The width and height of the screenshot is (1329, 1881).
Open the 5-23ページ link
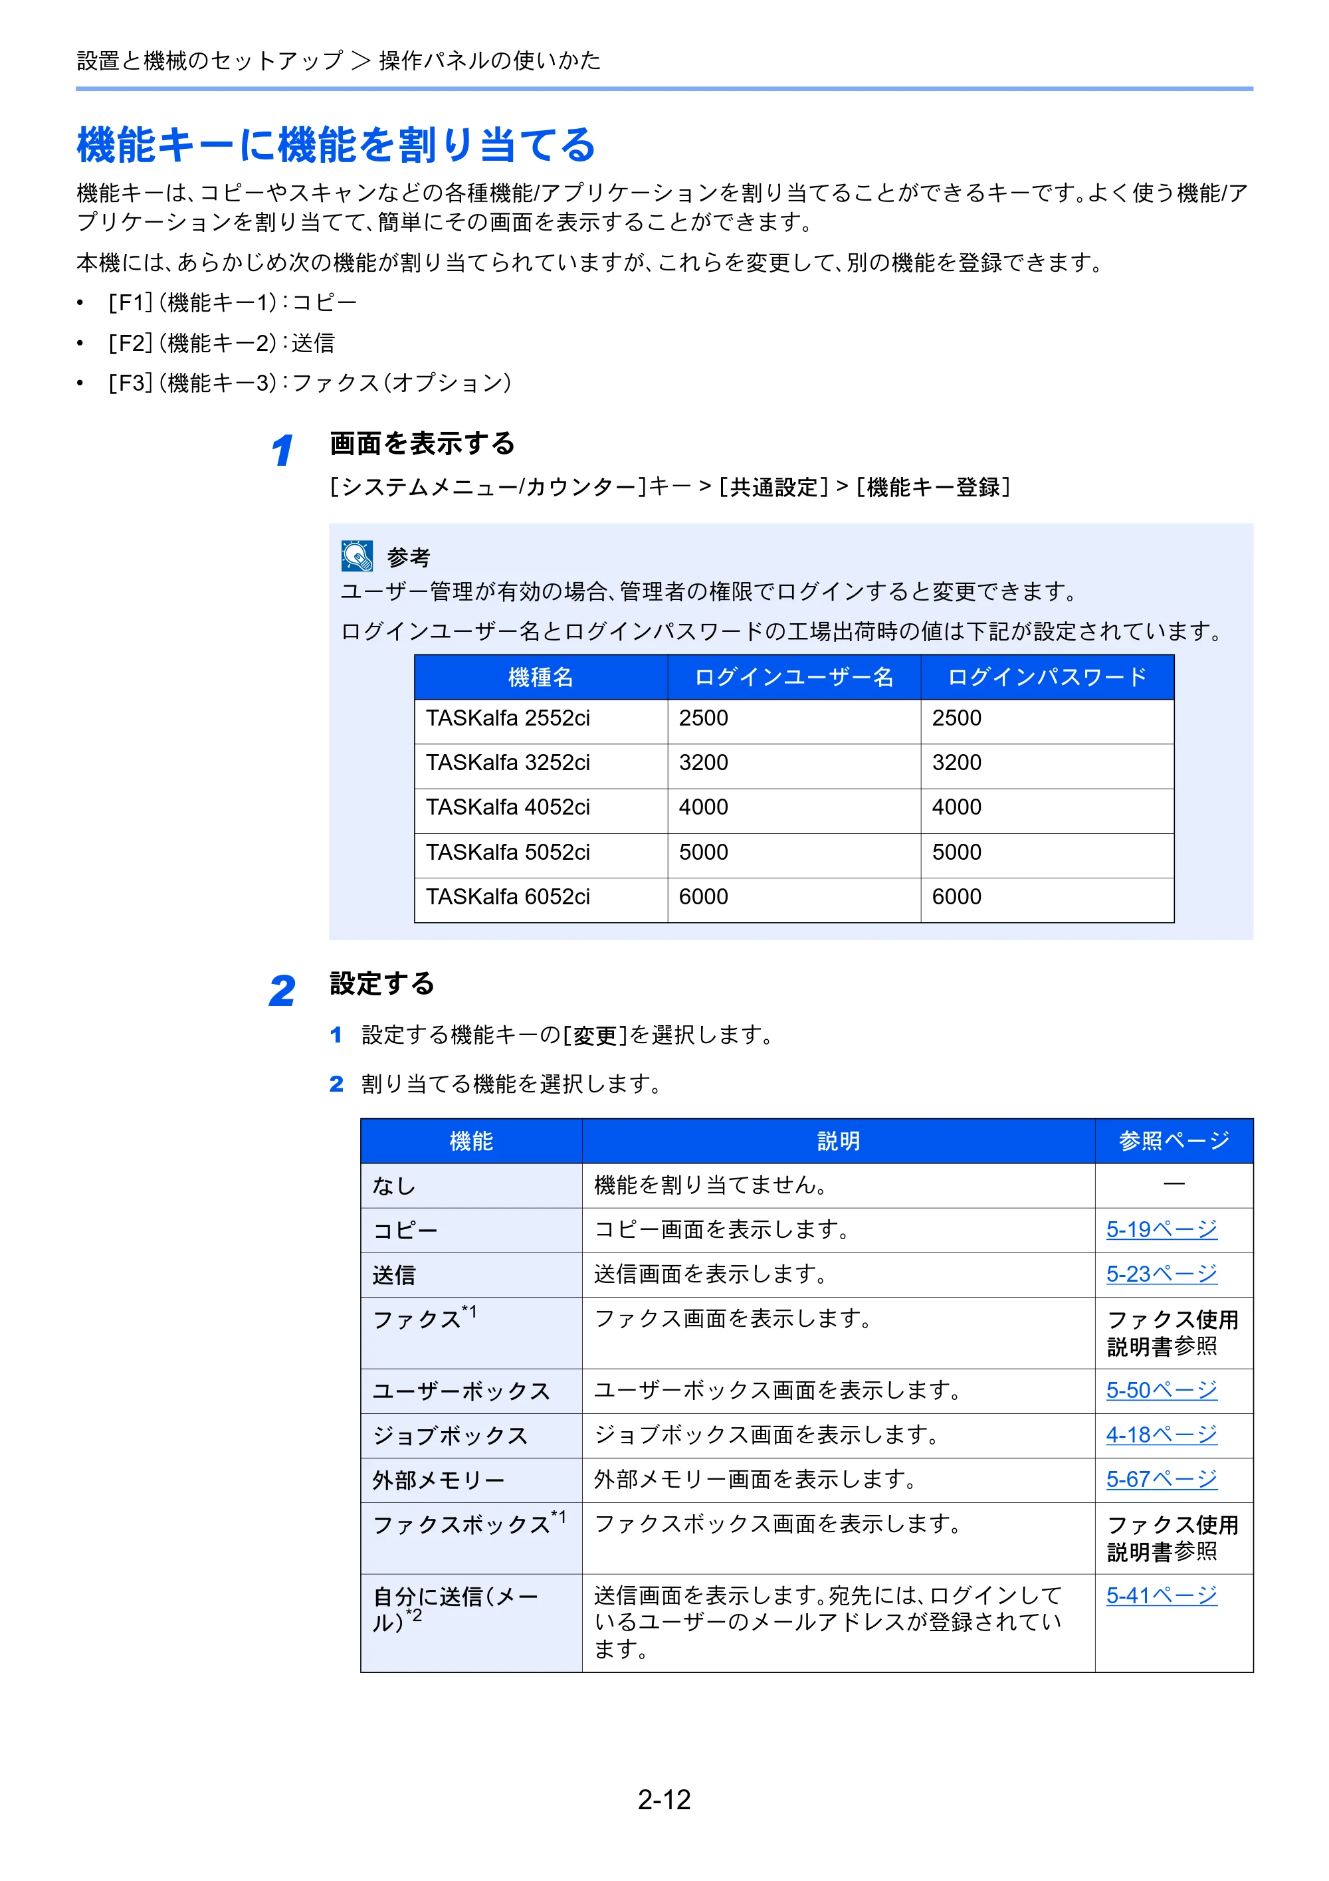(1161, 1274)
